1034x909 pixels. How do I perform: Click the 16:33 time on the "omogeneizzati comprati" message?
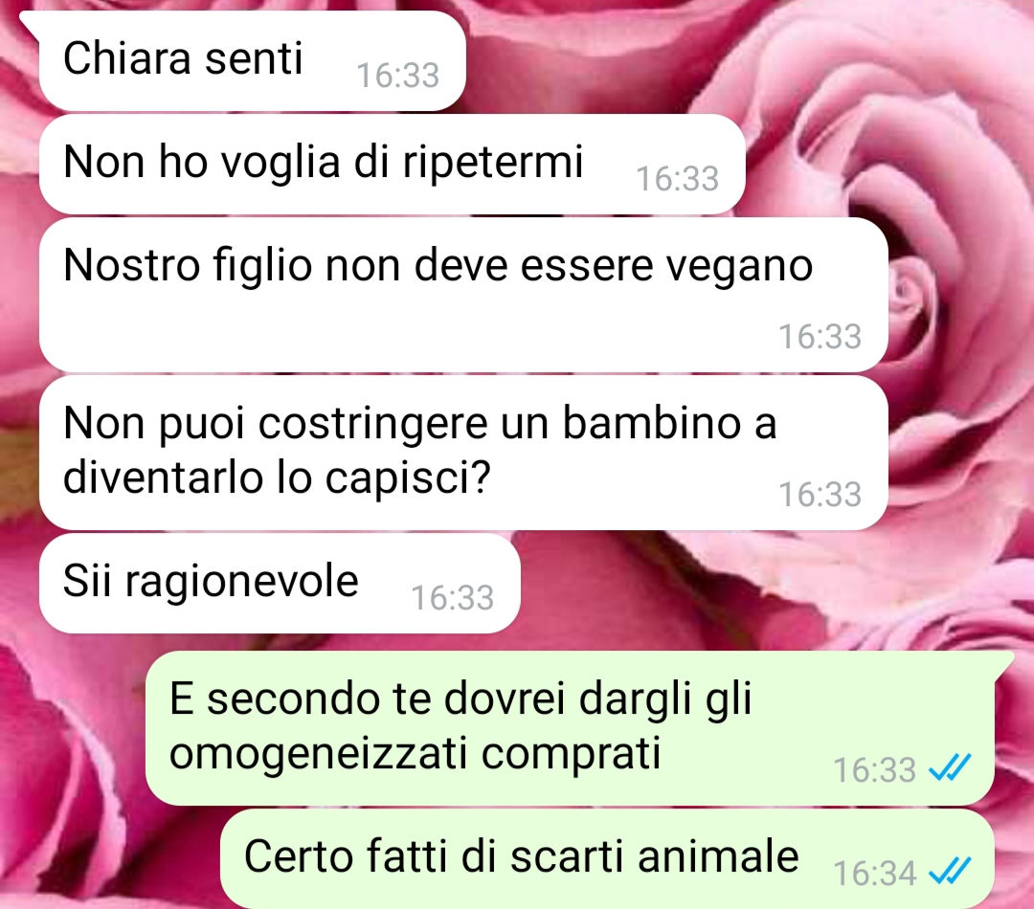click(x=874, y=769)
